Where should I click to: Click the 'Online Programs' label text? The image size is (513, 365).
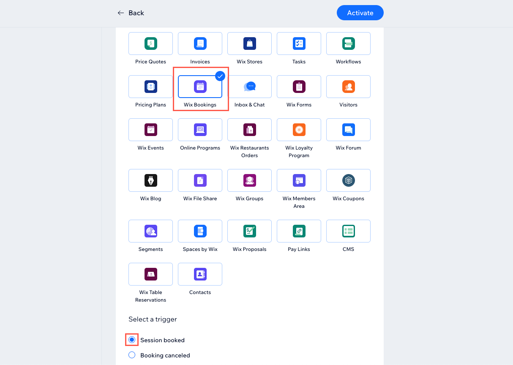point(200,148)
